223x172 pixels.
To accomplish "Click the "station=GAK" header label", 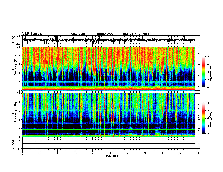I will [x=105, y=34].
